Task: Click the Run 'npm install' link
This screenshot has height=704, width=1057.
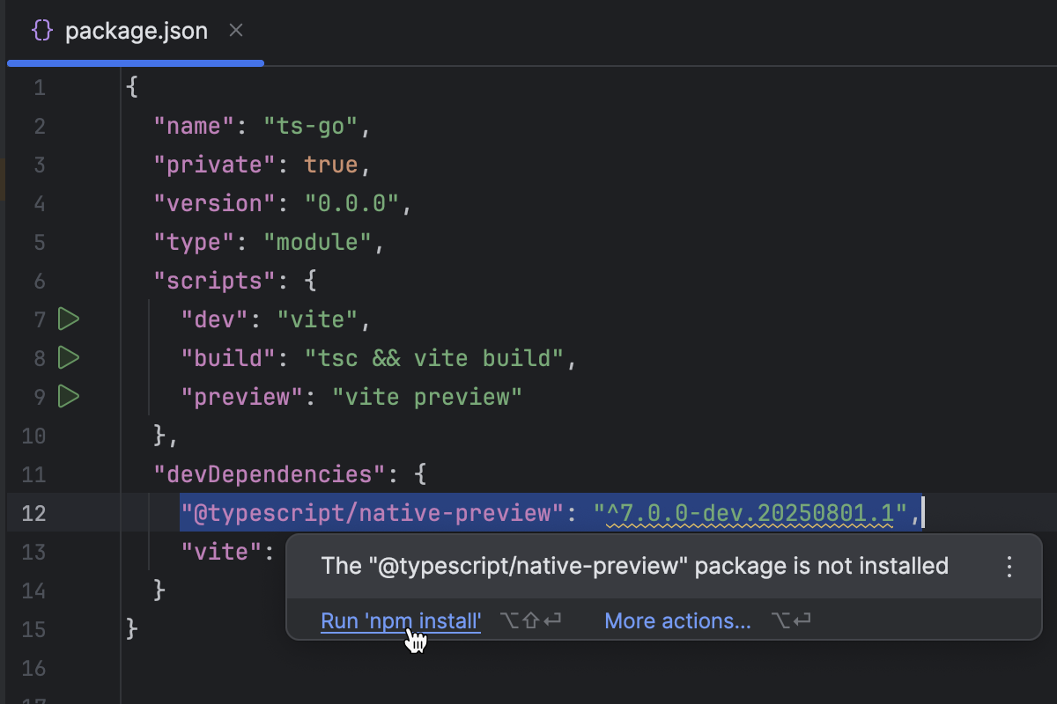Action: (401, 620)
